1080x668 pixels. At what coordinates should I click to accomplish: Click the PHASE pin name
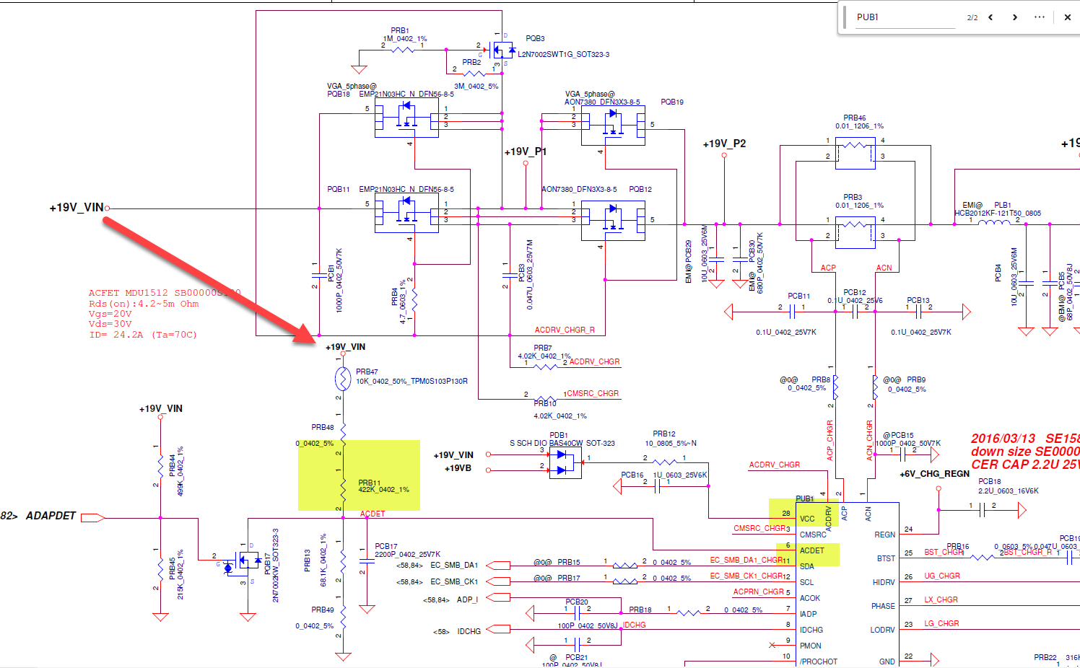click(x=884, y=606)
